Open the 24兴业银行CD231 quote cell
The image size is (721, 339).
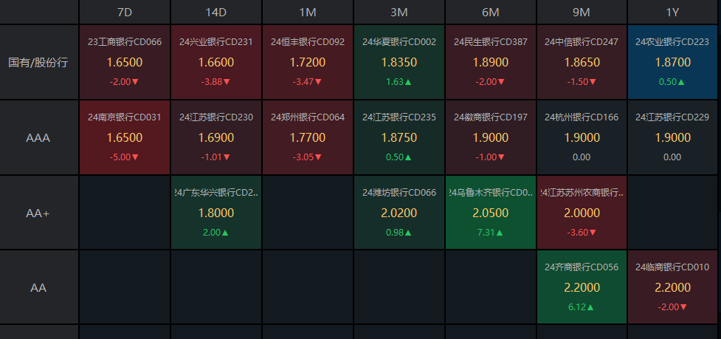click(216, 62)
